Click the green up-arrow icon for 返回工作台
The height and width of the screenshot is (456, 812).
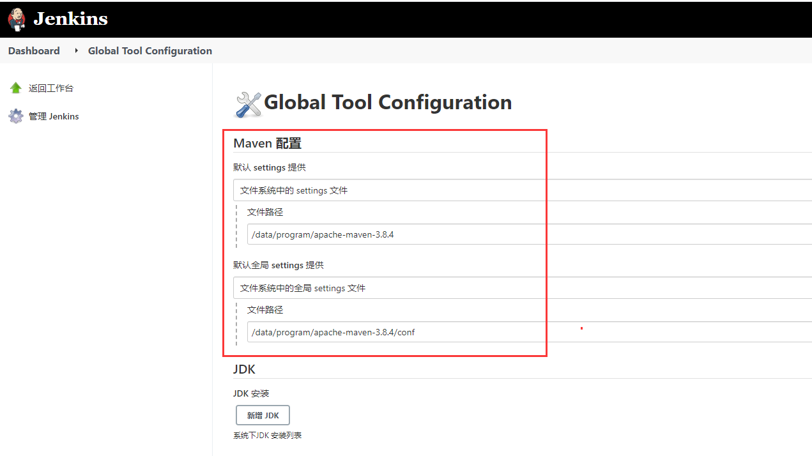(x=16, y=88)
